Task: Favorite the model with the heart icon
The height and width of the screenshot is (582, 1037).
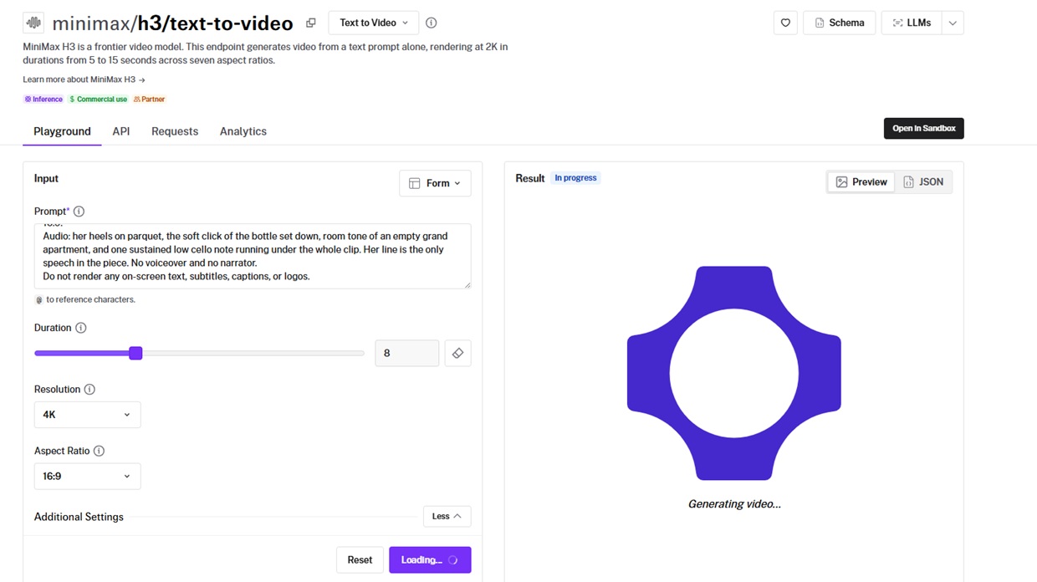Action: click(x=785, y=23)
